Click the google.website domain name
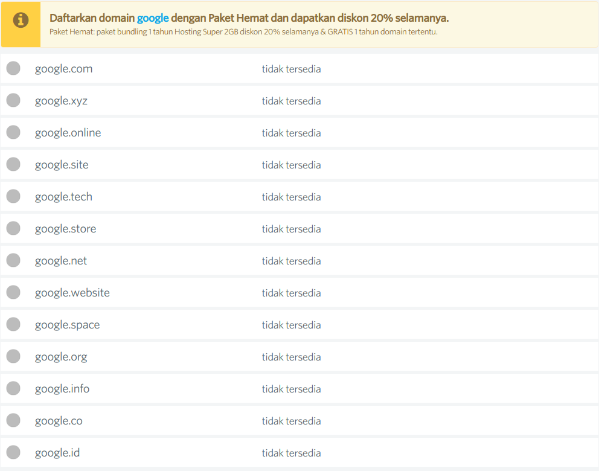 72,293
